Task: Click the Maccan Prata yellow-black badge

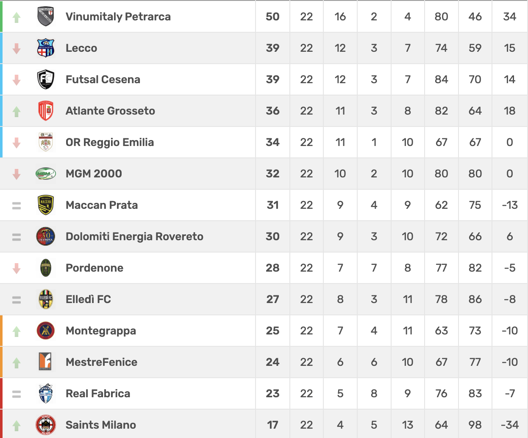Action: tap(46, 205)
